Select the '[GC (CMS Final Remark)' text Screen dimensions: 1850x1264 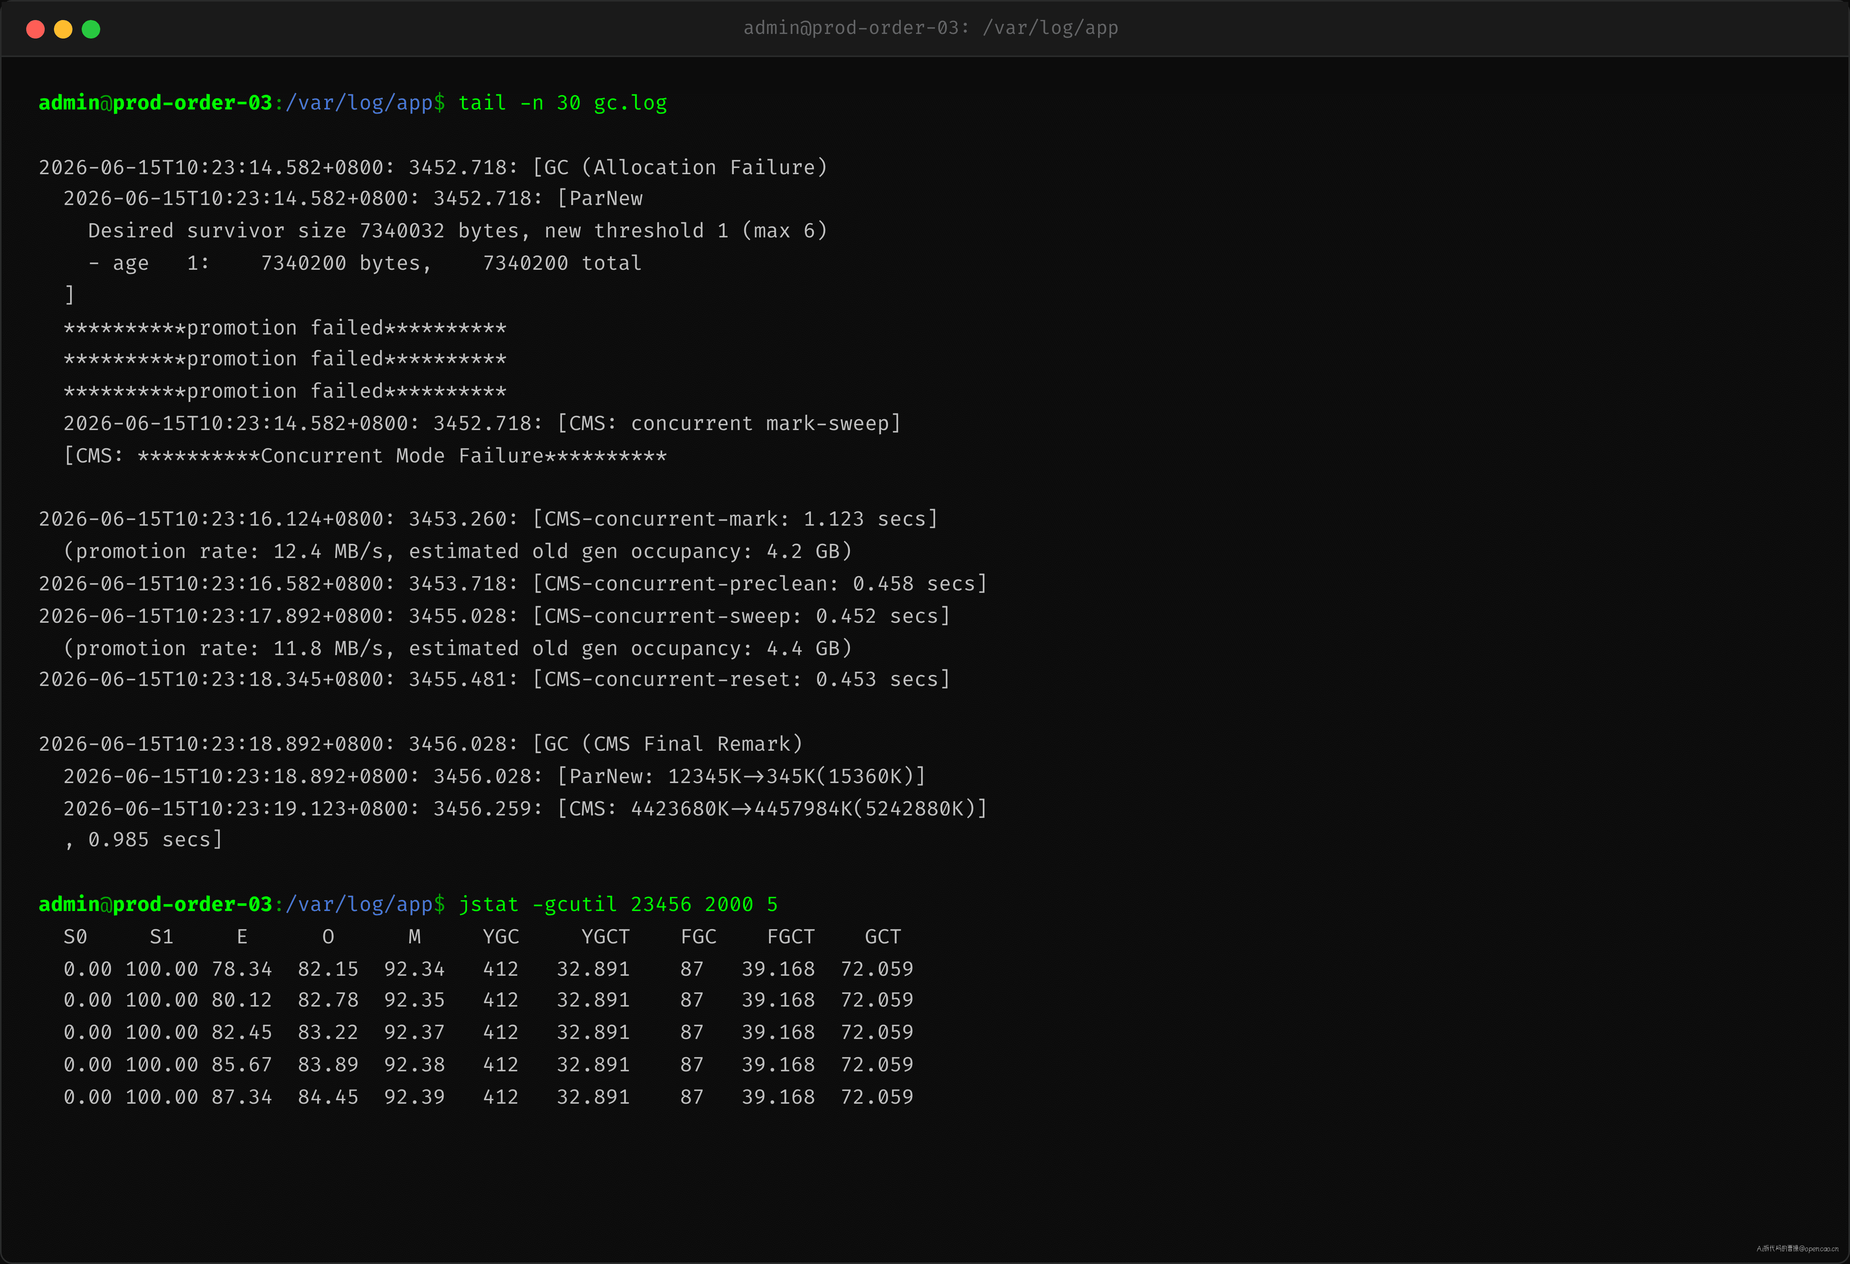[x=668, y=744]
